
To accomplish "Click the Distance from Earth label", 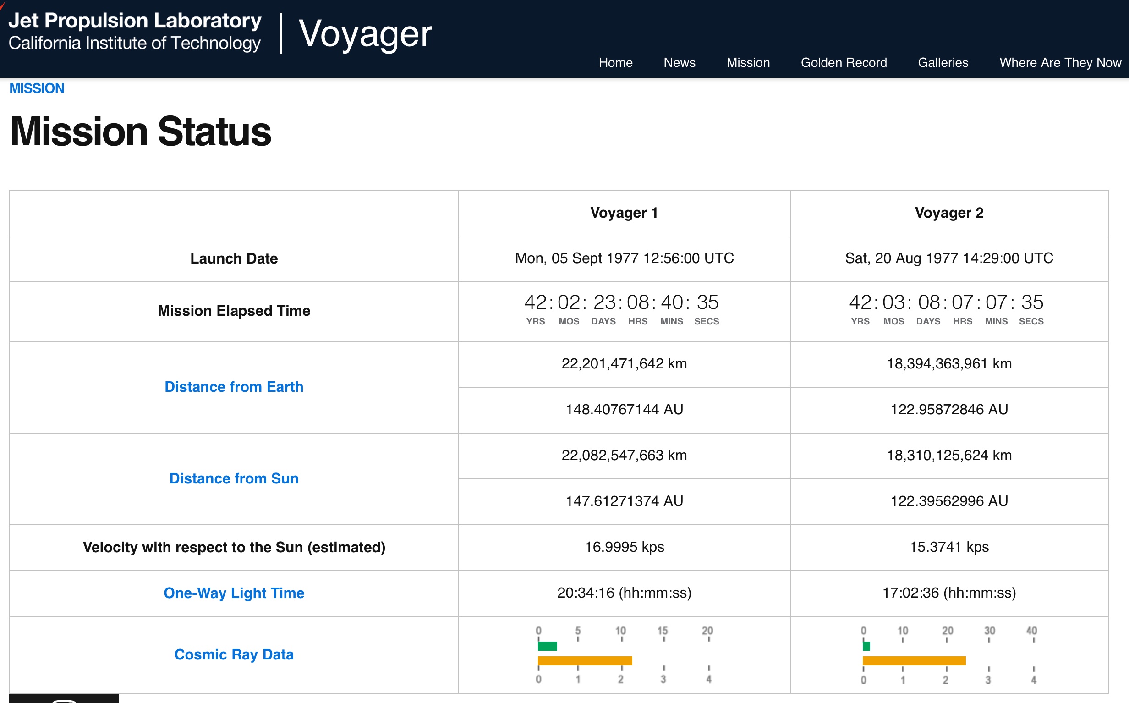I will [234, 386].
